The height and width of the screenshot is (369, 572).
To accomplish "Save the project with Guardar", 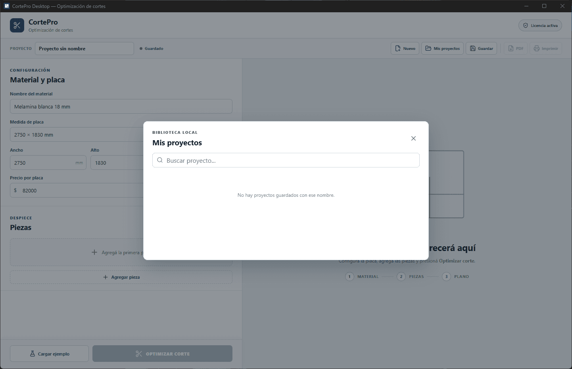I will point(481,48).
